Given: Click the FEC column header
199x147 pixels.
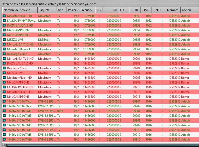Looking at the screenshot, I should 124,10.
